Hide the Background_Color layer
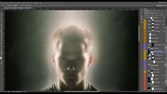 tap(145, 89)
